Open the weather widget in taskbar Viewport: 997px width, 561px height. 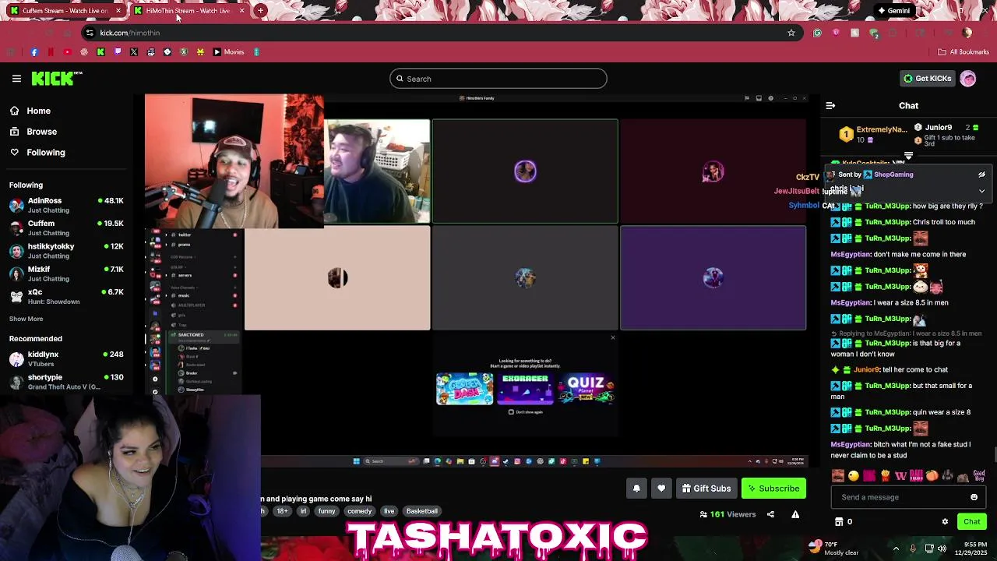pyautogui.click(x=833, y=548)
